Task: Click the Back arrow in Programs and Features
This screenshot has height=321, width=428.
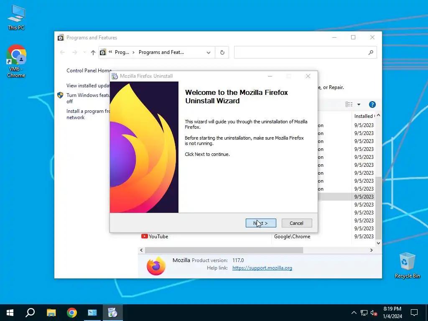Action: pos(62,52)
